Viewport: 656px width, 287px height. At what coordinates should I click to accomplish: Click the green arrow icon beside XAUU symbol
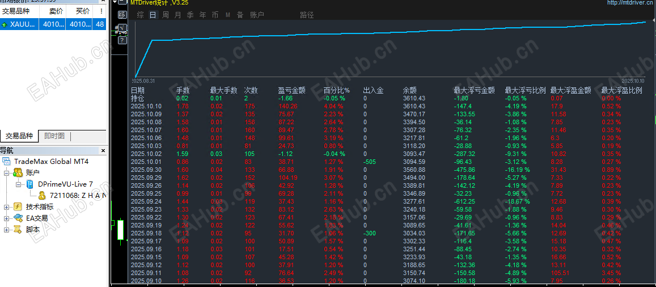[4, 25]
